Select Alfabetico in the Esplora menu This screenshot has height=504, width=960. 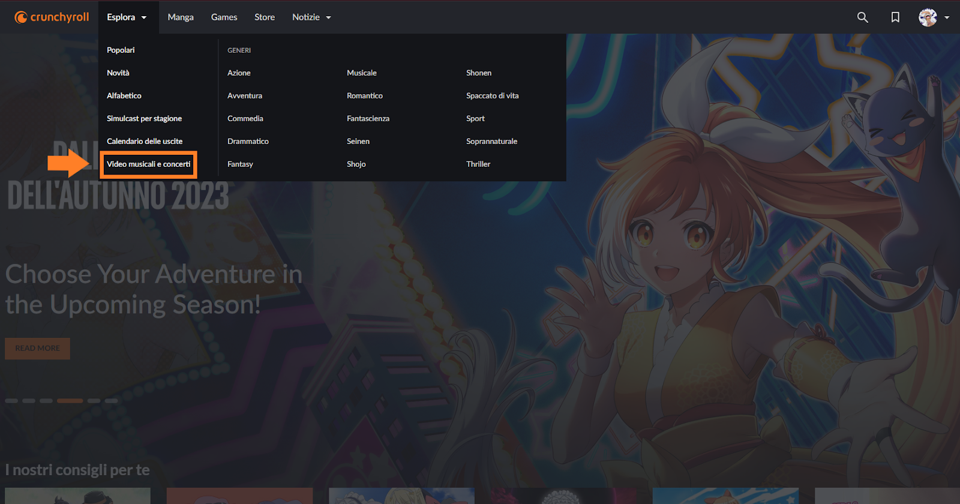click(124, 95)
